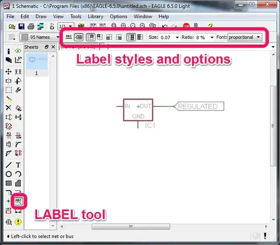Screen dimensions: 280x245
Task: Select the Attribute tool
Action: click(9, 211)
